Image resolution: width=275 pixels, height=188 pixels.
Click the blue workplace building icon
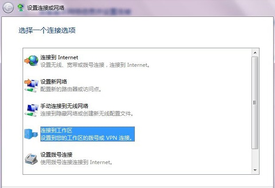[31, 134]
